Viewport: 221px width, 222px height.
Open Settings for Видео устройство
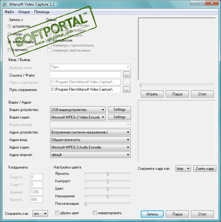coord(119,109)
